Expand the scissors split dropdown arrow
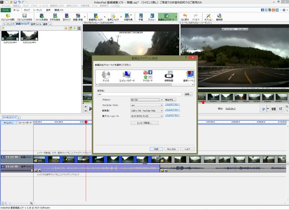289x210 pixels. 268,109
